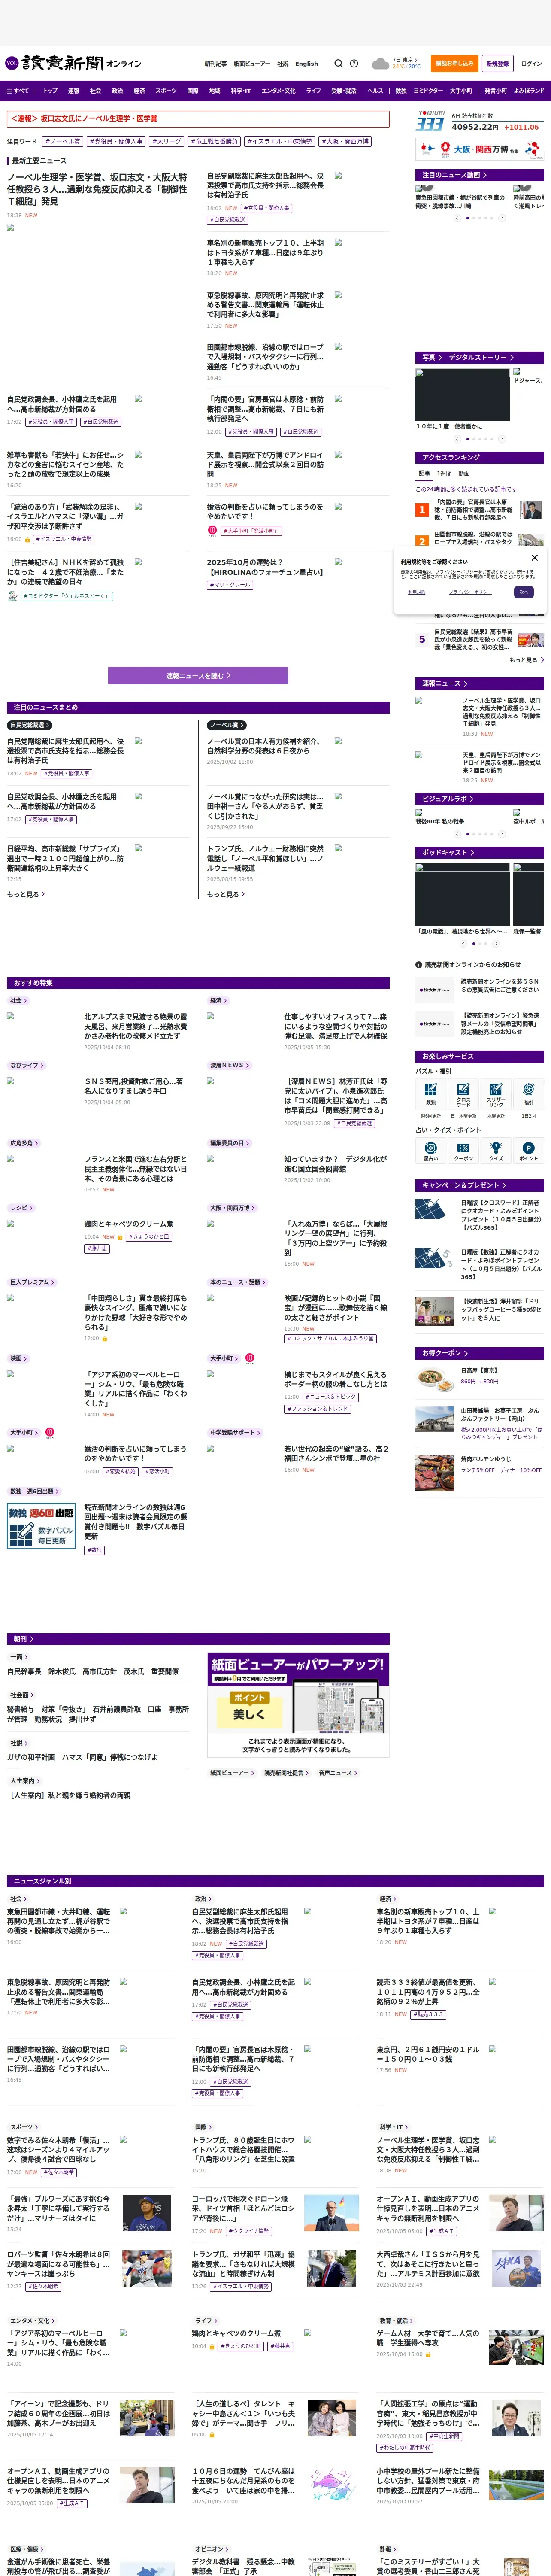Viewport: 551px width, 2576px height.
Task: Expand the ポッドキャスト section header
Action: point(480,853)
